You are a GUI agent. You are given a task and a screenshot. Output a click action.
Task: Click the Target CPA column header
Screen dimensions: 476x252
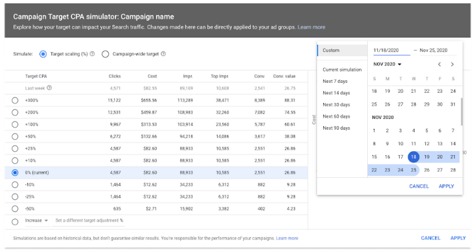[x=36, y=76]
